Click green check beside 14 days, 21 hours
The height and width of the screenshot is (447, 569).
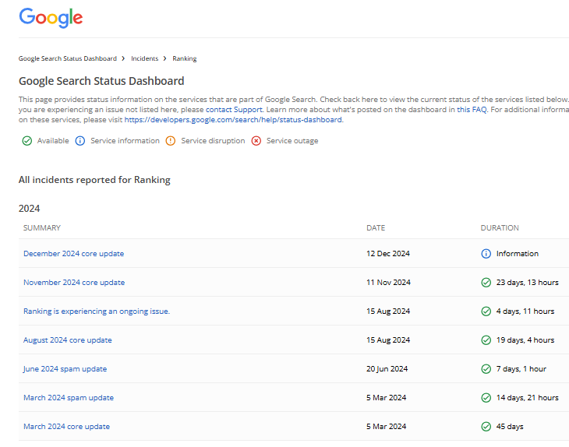pyautogui.click(x=486, y=398)
